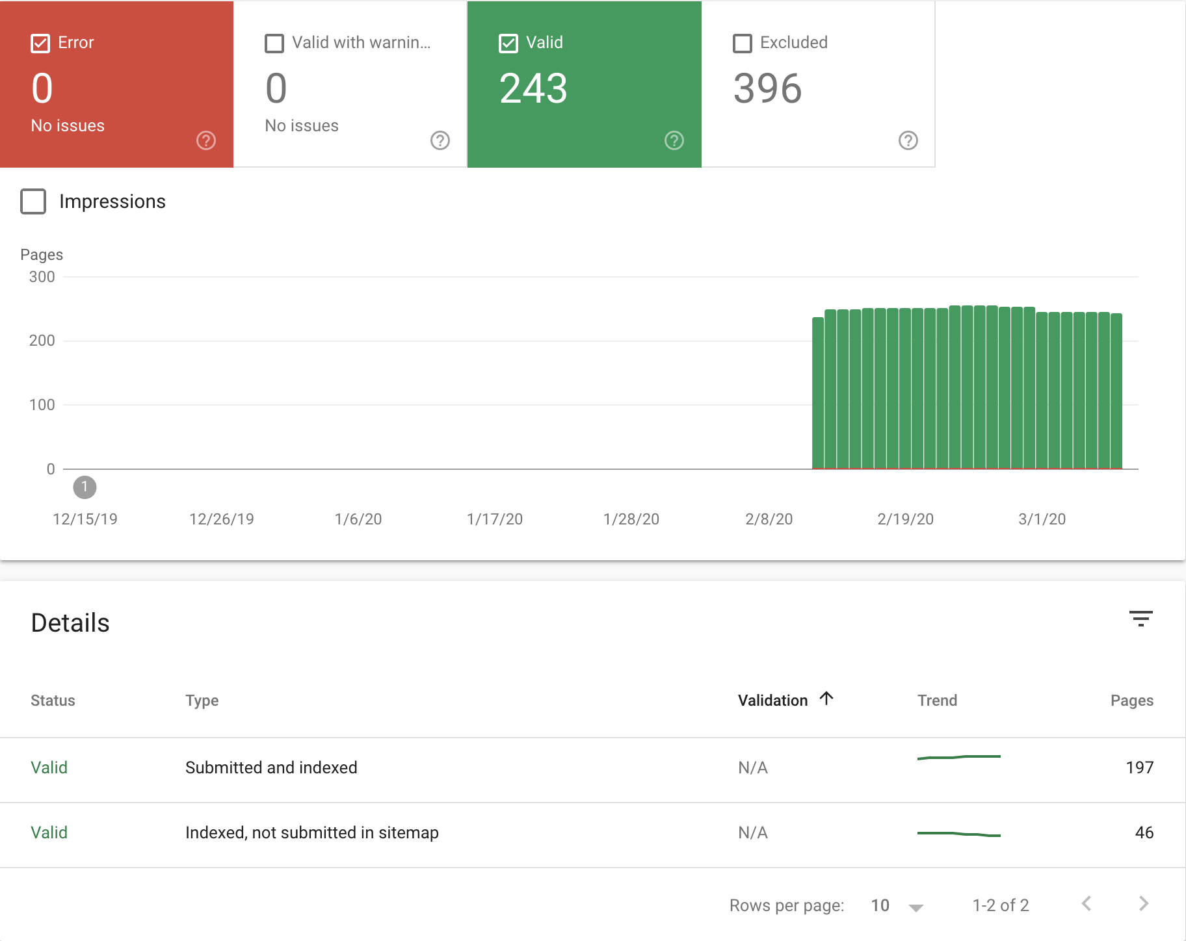1186x941 pixels.
Task: Go to previous page of results
Action: click(1087, 904)
